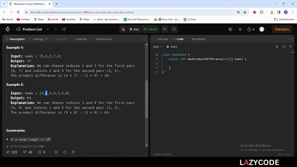This screenshot has height=167, width=297.
Task: Open the user avatar menu
Action: pos(262,29)
